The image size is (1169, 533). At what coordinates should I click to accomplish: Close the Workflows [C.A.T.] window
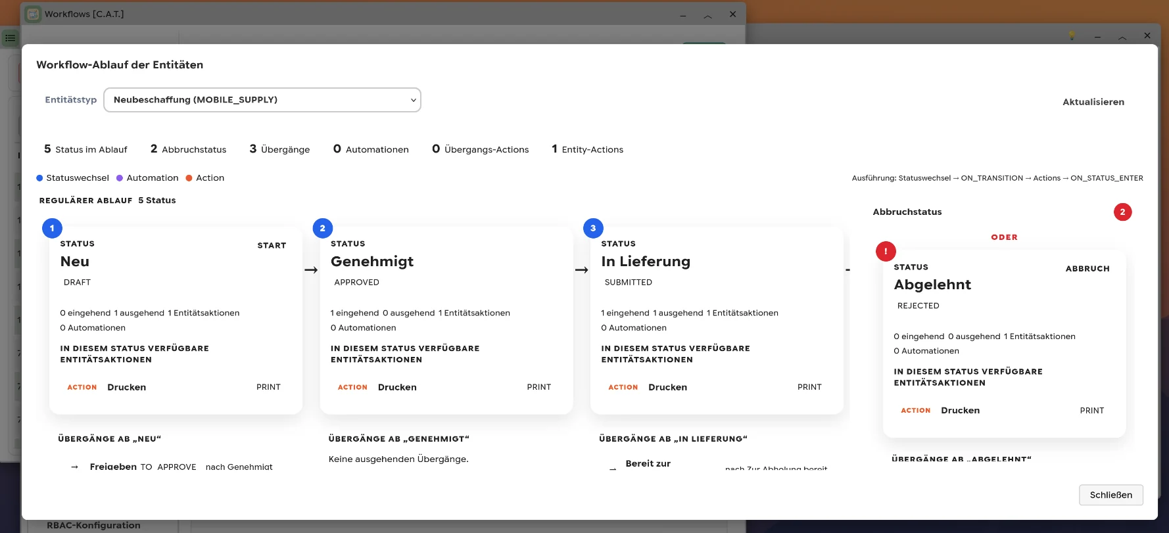coord(732,14)
